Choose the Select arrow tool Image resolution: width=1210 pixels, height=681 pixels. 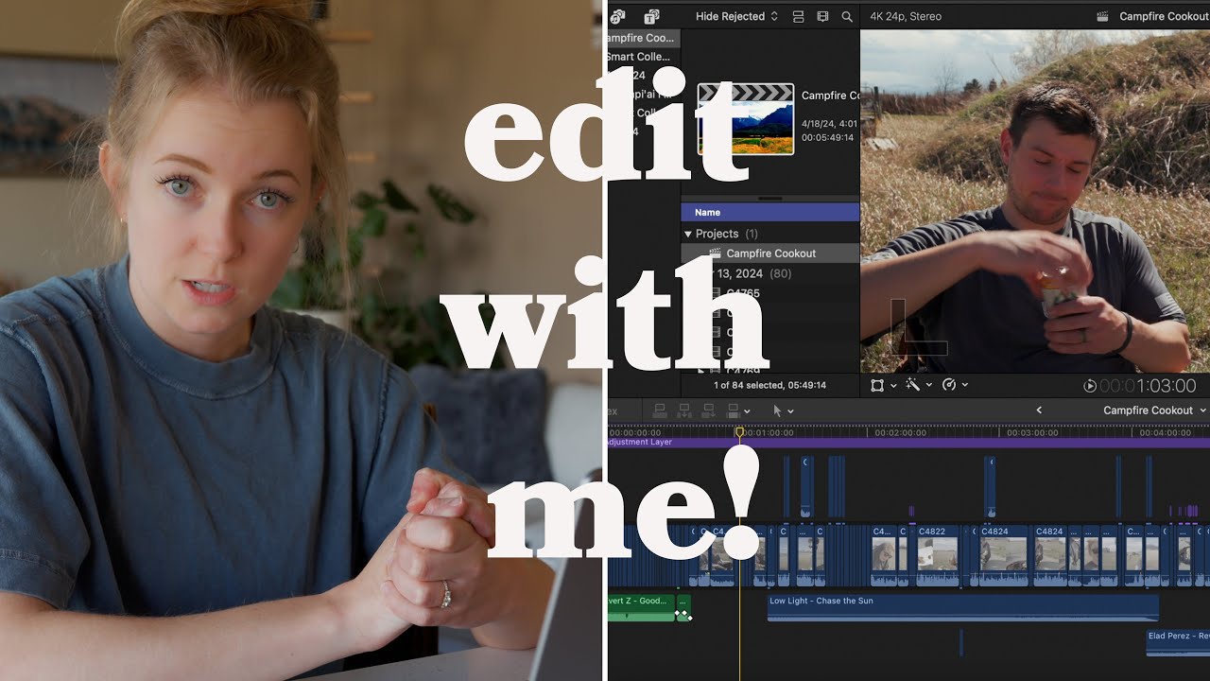[x=777, y=410]
